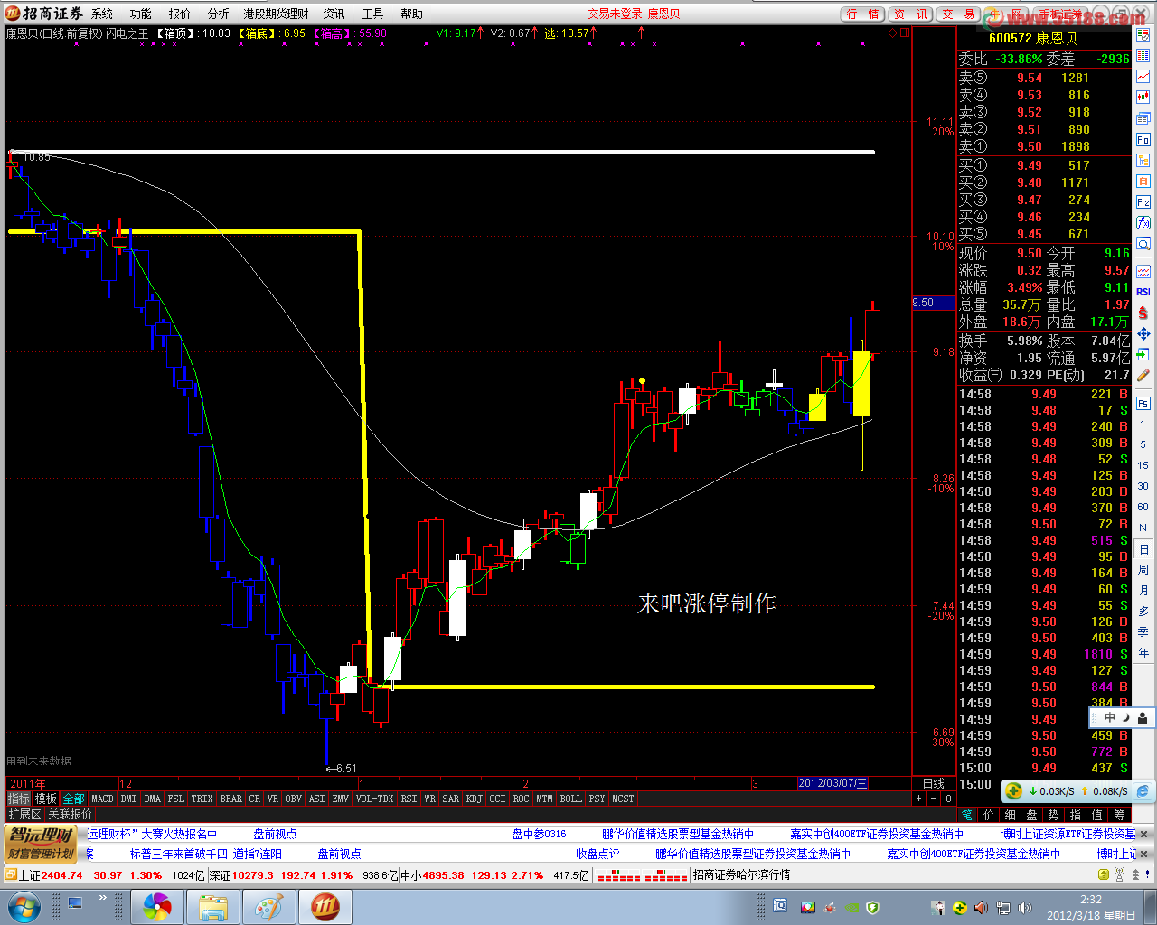Image resolution: width=1157 pixels, height=925 pixels.
Task: Open the 工具 menu
Action: tap(372, 14)
